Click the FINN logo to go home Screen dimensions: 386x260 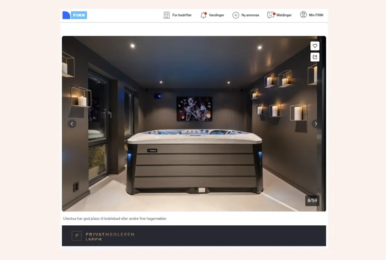tap(74, 15)
